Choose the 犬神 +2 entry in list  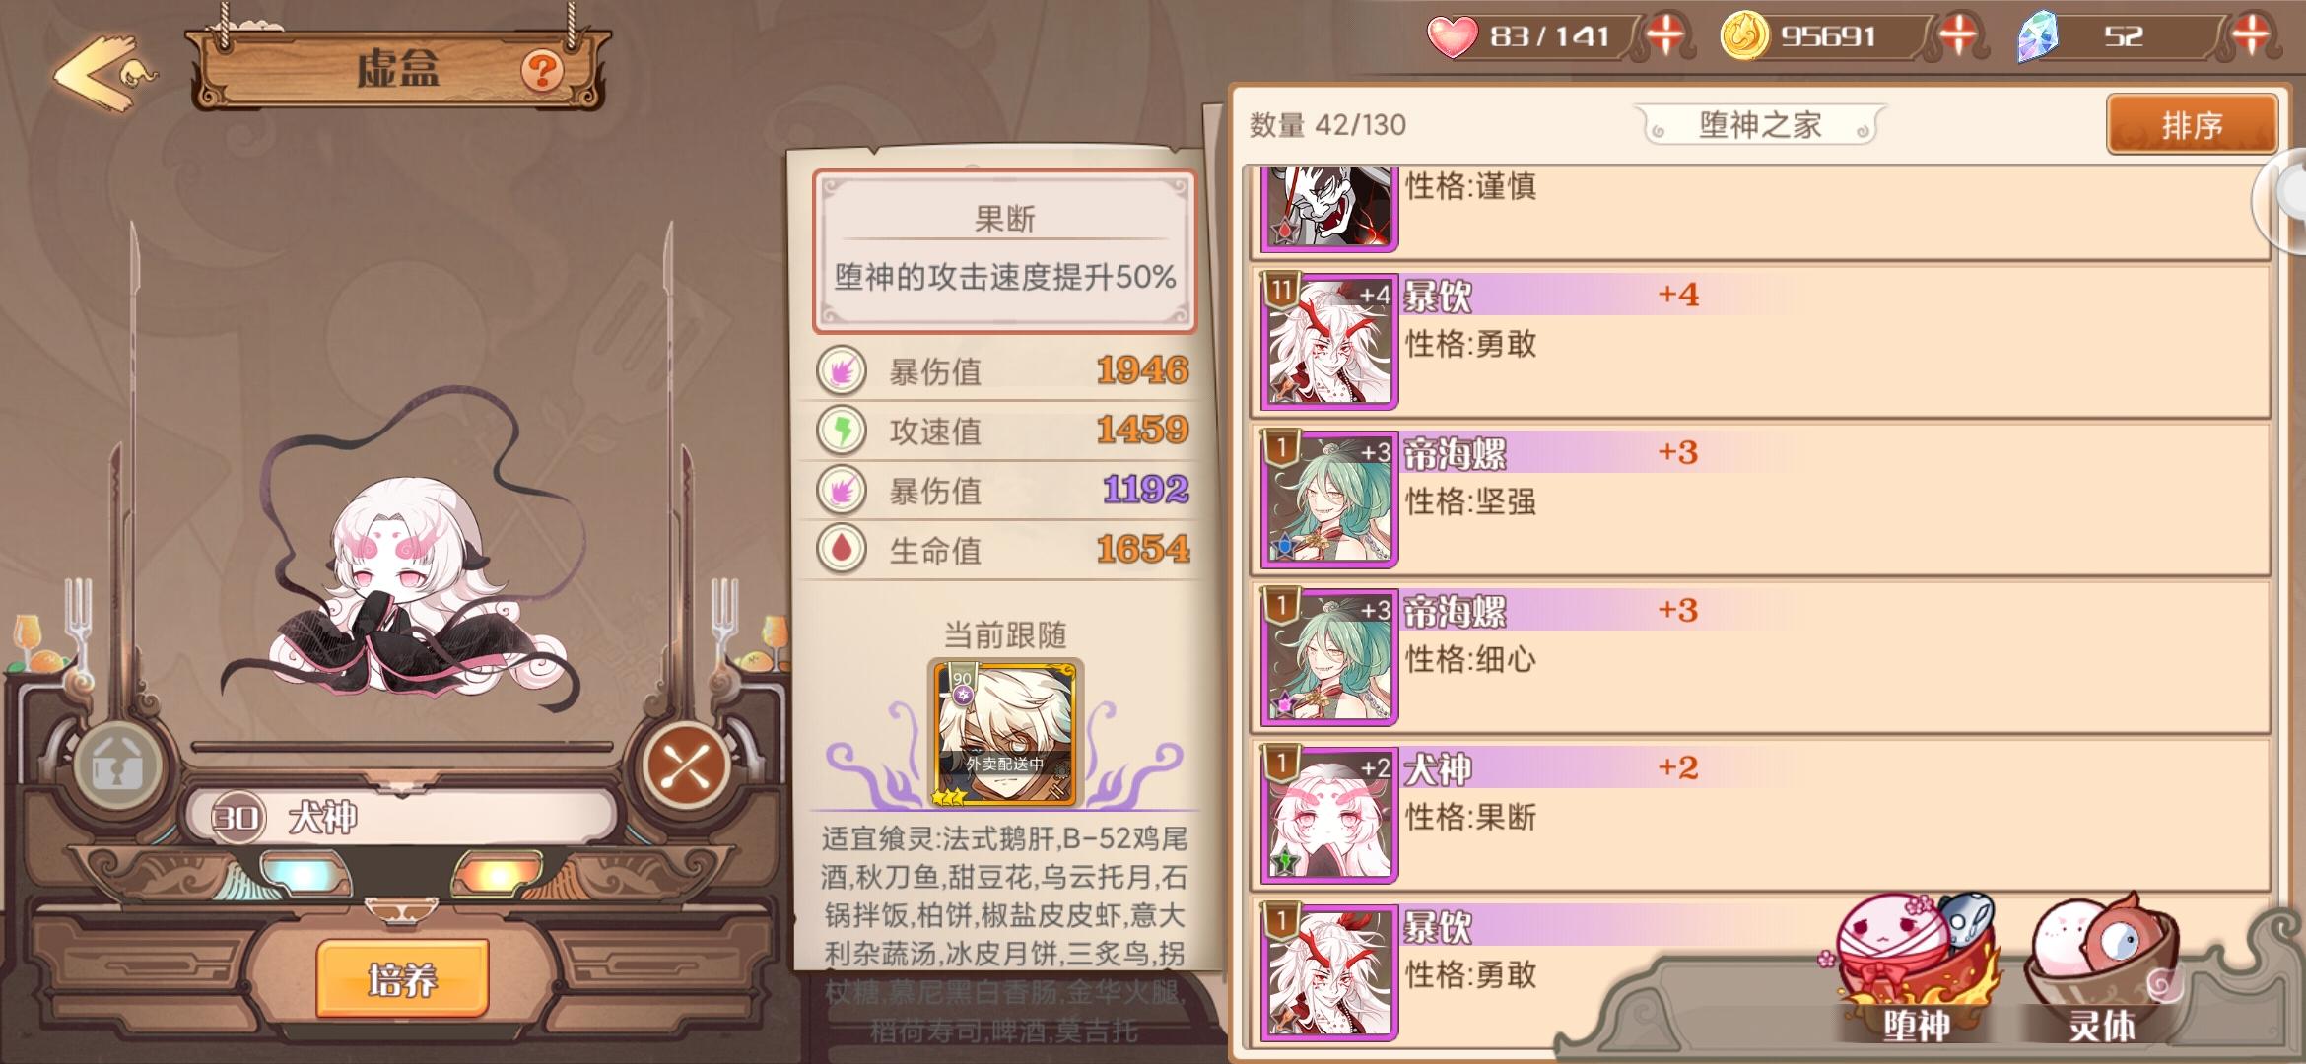[1761, 815]
